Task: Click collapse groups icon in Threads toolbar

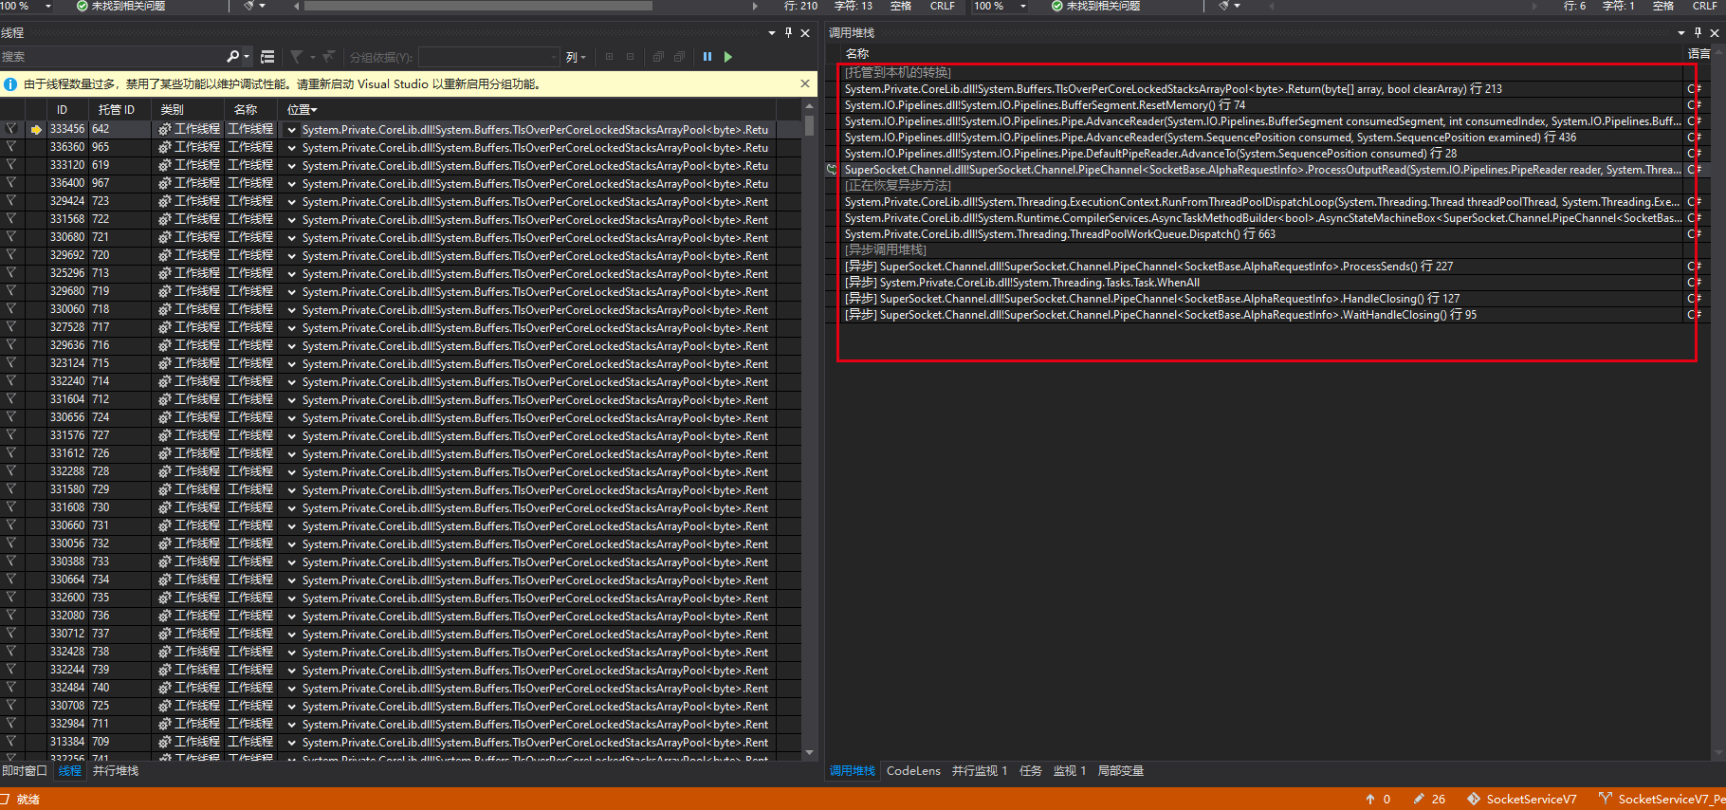Action: click(x=630, y=57)
